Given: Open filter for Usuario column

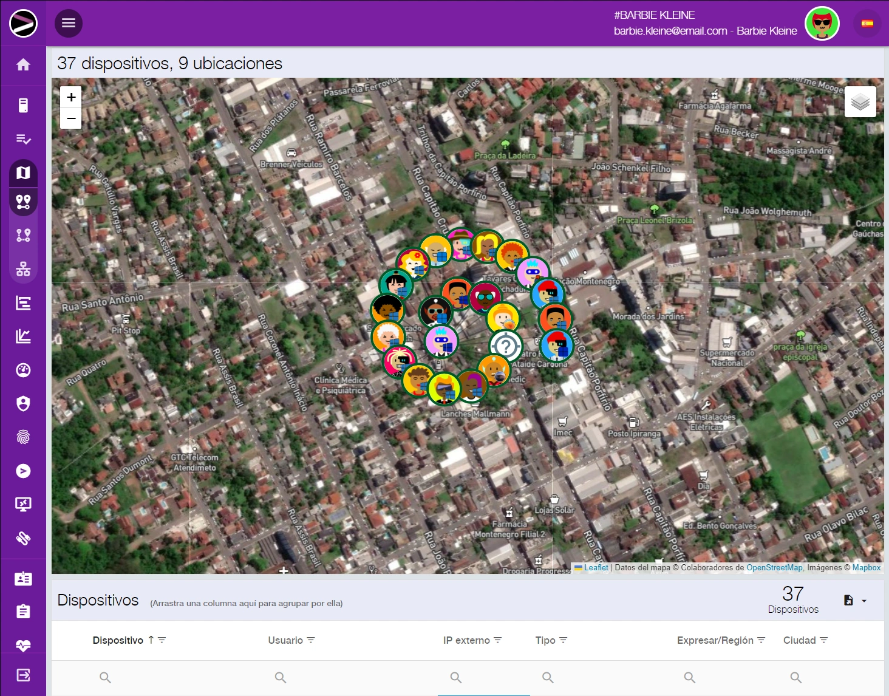Looking at the screenshot, I should [311, 640].
